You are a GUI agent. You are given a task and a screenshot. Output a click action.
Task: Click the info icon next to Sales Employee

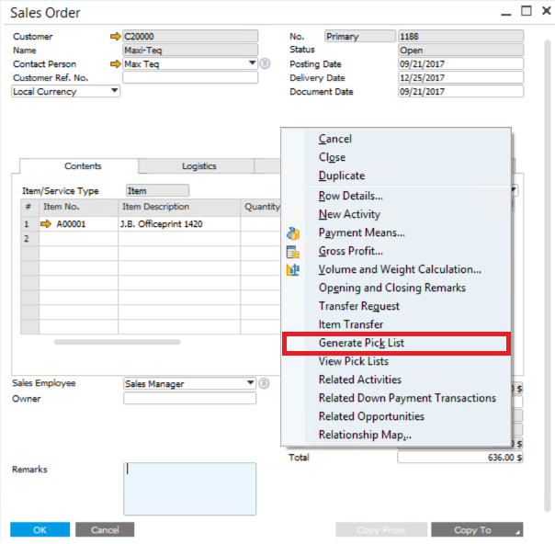point(264,383)
